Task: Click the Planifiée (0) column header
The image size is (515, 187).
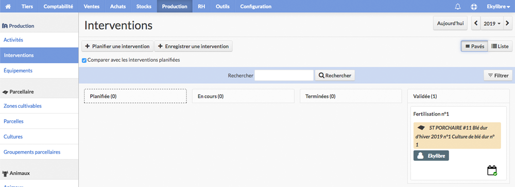Action: 135,96
